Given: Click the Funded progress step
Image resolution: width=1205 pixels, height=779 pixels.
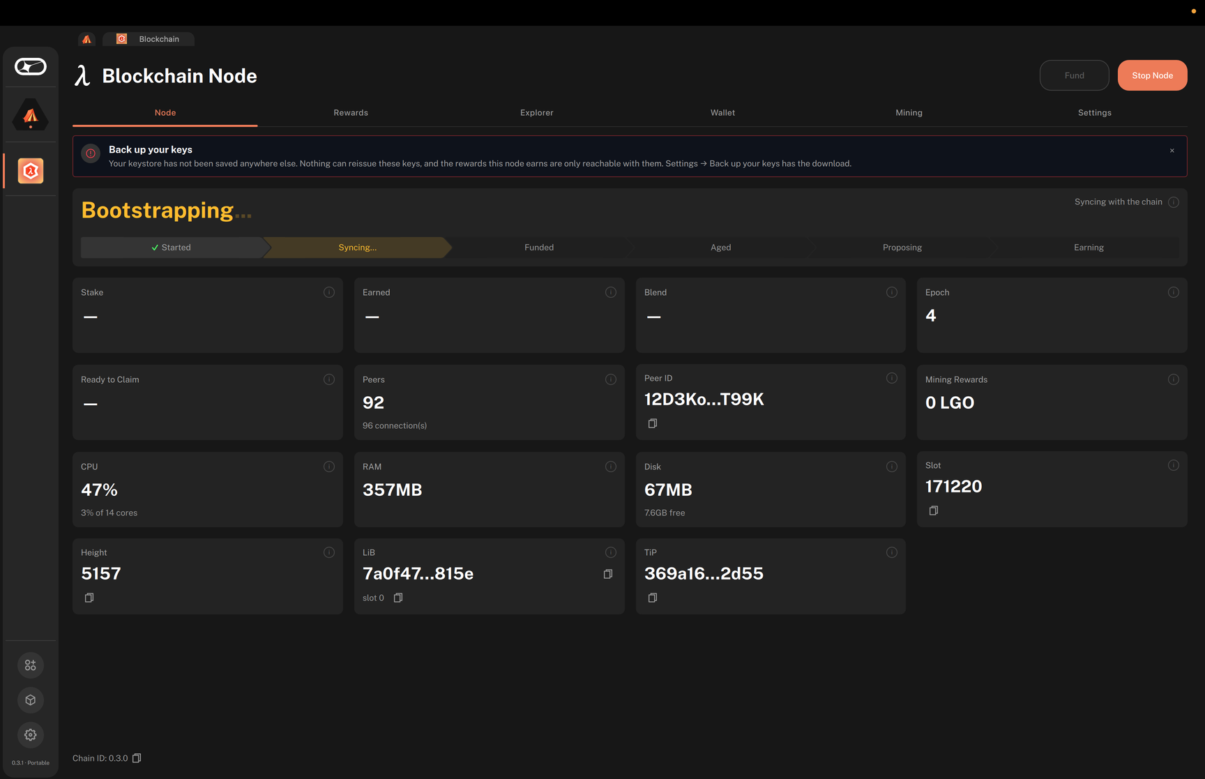Looking at the screenshot, I should coord(539,248).
